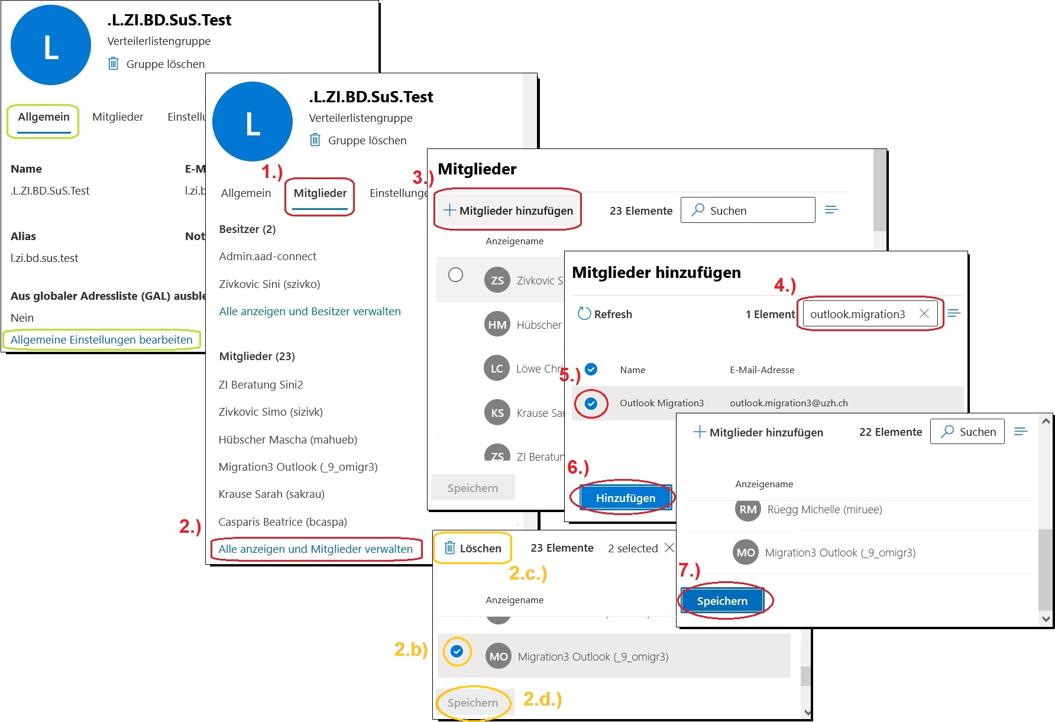This screenshot has height=722, width=1055.
Task: Deselect the Migration3 Outlook (_9_omigr3) member
Action: (456, 652)
